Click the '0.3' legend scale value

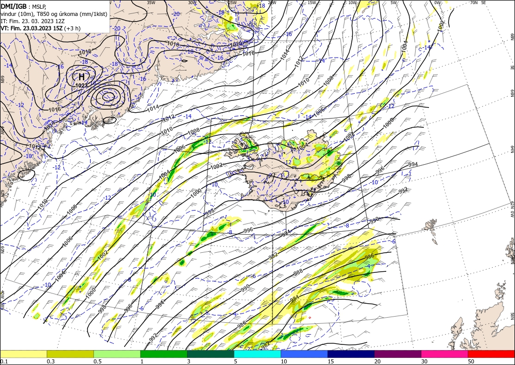(x=50, y=361)
